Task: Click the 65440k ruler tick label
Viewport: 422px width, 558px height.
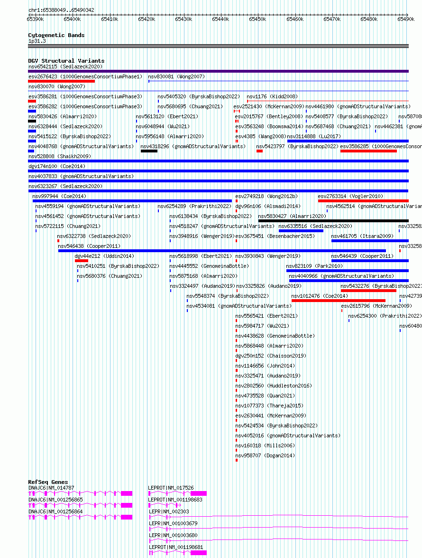Action: click(220, 19)
